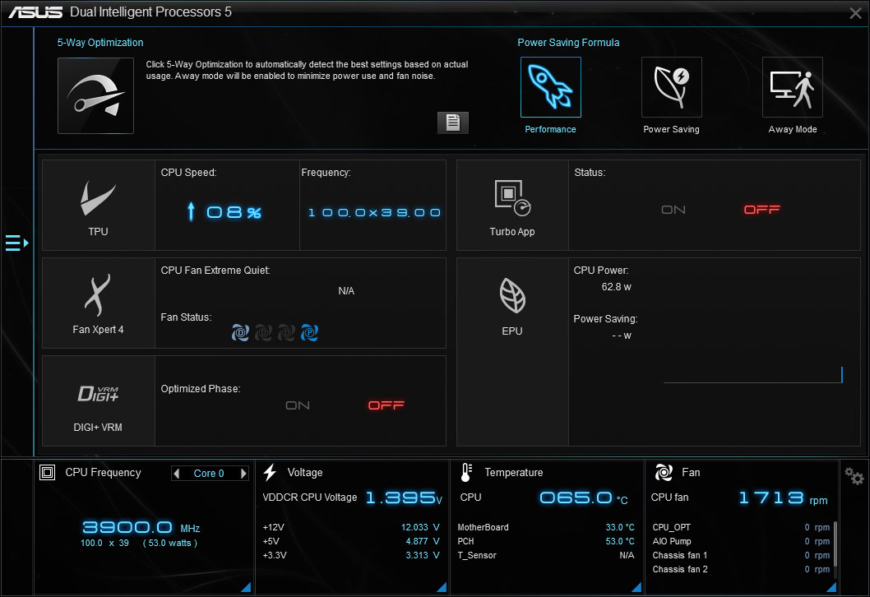Click the CPU Fan Extreme Quiet N/A value
The height and width of the screenshot is (597, 870).
pos(346,291)
